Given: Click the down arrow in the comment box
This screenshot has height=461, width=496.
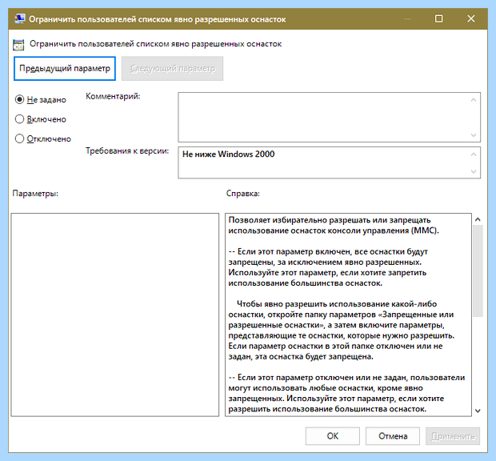Looking at the screenshot, I should click(x=474, y=135).
